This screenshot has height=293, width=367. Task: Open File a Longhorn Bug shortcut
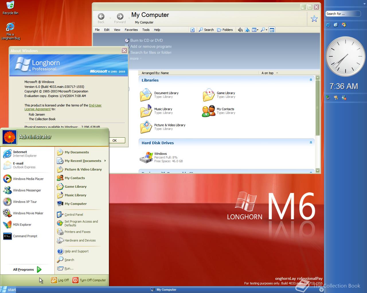(x=10, y=31)
